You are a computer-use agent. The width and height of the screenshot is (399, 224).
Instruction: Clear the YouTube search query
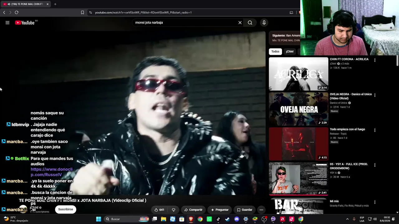(x=240, y=23)
